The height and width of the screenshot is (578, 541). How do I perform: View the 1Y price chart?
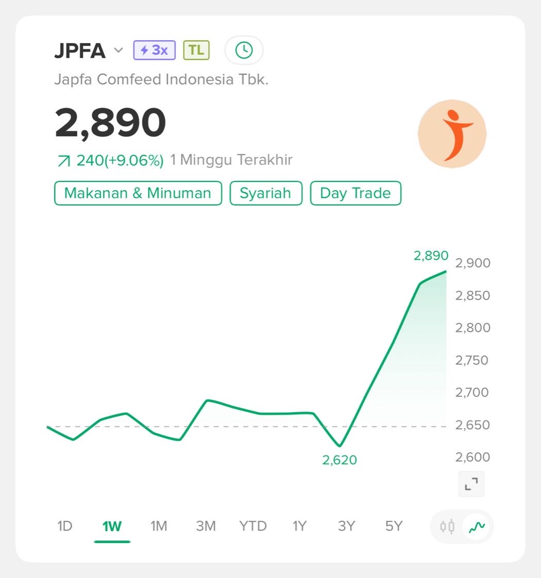pyautogui.click(x=299, y=526)
